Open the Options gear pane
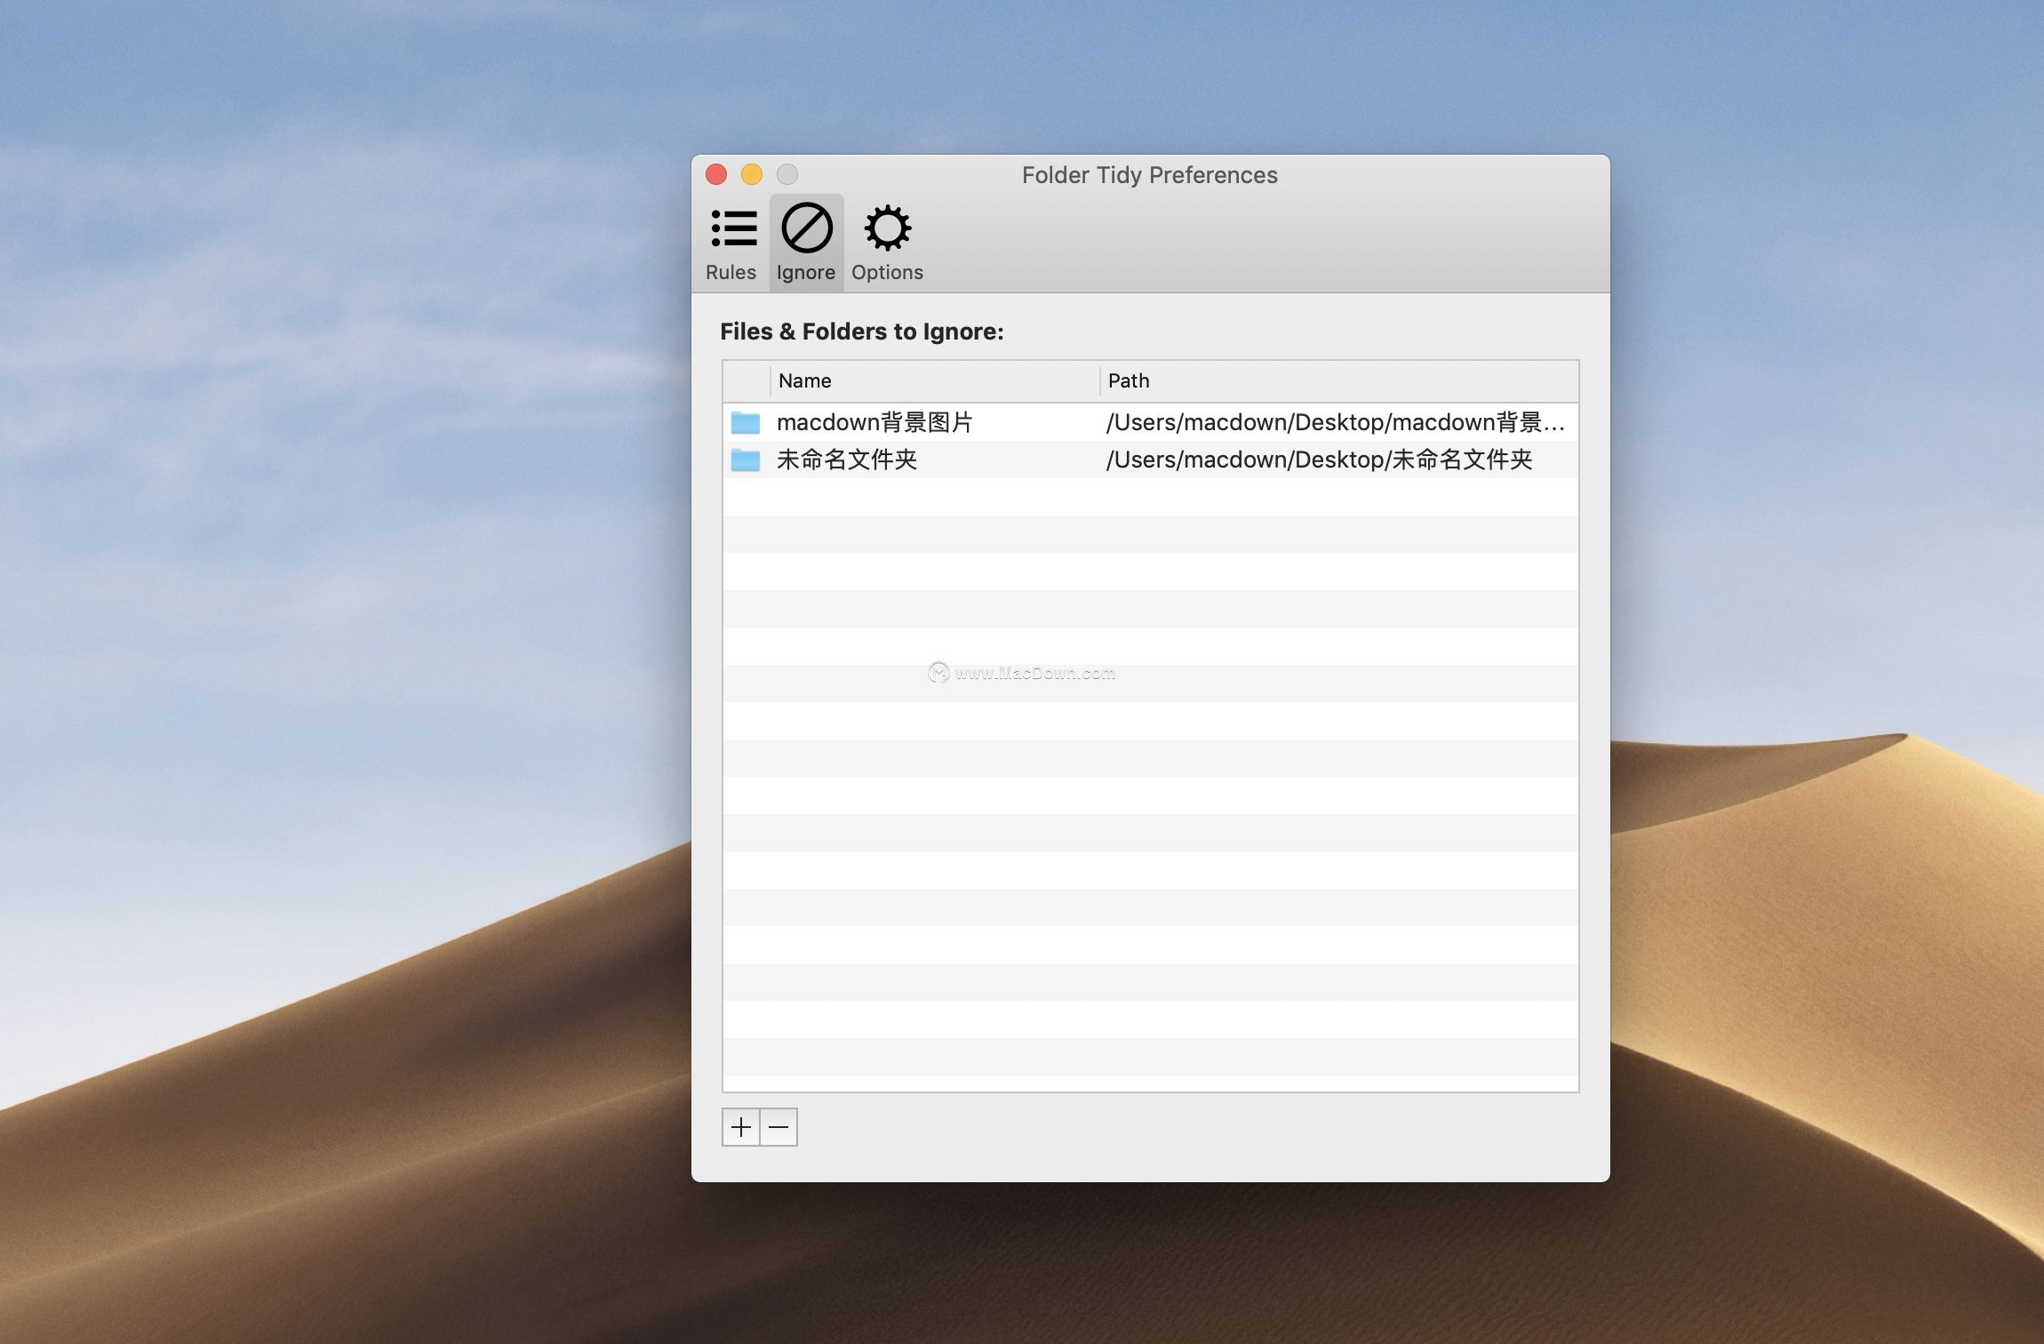 coord(887,229)
